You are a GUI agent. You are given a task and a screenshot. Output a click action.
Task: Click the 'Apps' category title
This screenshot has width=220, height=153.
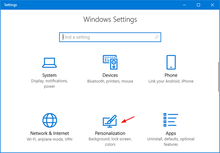[171, 133]
